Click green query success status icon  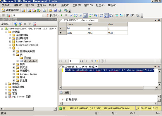61,108
